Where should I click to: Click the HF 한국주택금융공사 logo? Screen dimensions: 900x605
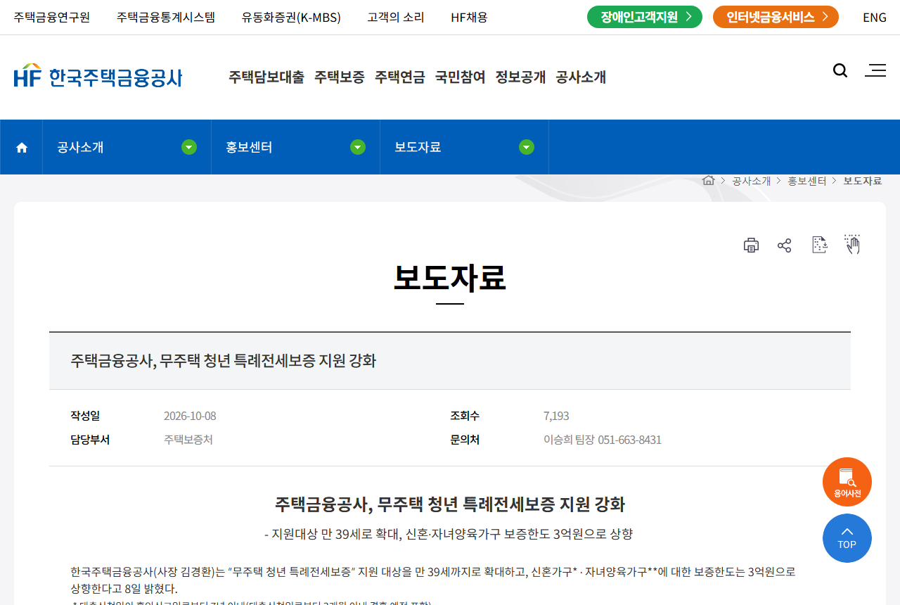[x=98, y=76]
